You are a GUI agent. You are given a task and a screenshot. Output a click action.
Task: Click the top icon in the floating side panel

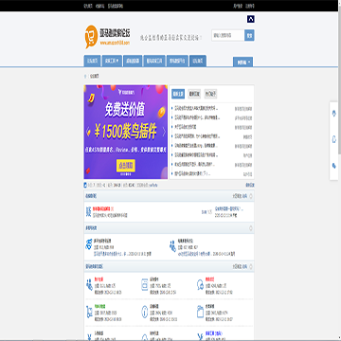[334, 114]
